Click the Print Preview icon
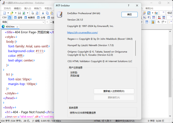The height and width of the screenshot is (123, 173). pos(37,13)
